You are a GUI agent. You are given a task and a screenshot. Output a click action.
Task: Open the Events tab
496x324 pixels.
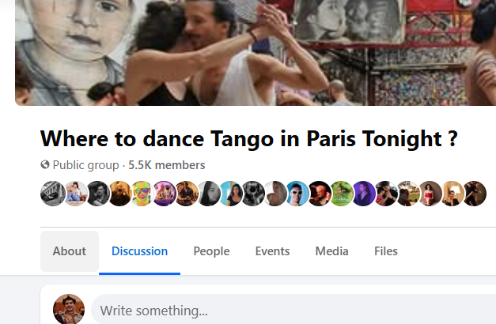click(272, 251)
